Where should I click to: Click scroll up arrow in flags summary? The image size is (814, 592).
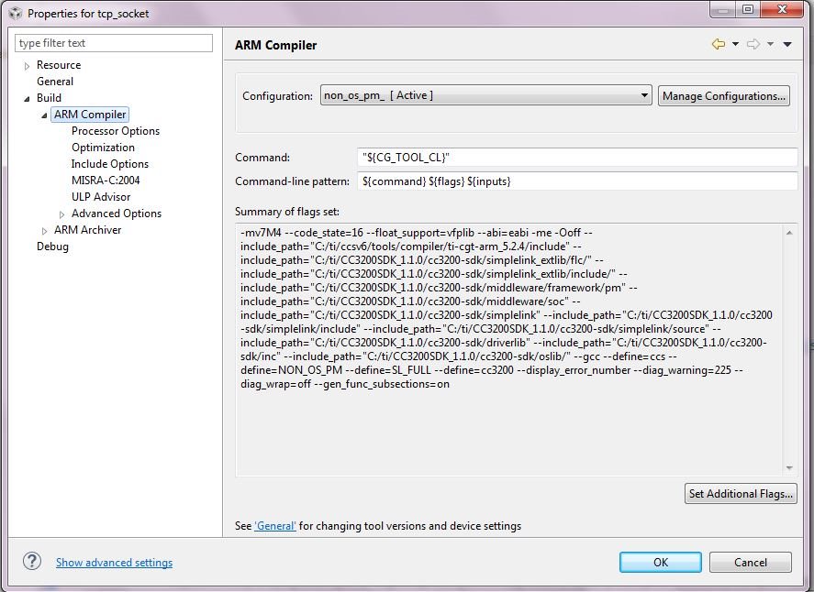[789, 234]
